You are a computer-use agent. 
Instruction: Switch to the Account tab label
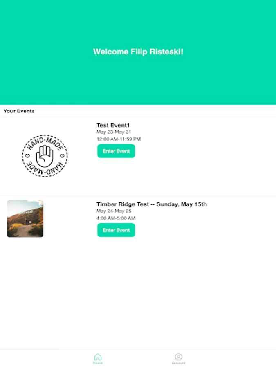click(179, 363)
